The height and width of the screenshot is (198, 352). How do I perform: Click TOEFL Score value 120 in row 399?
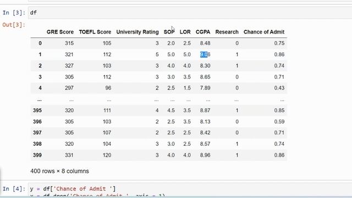107,155
